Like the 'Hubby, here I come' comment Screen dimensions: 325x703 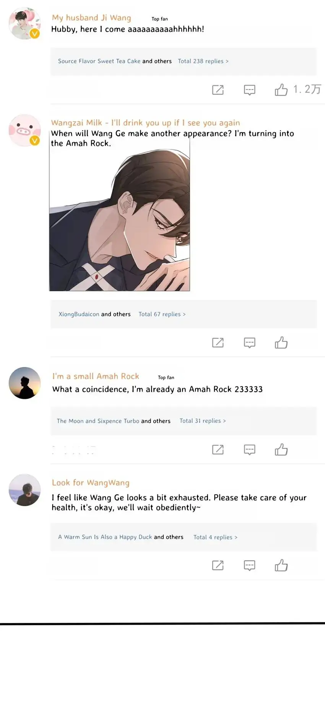281,89
